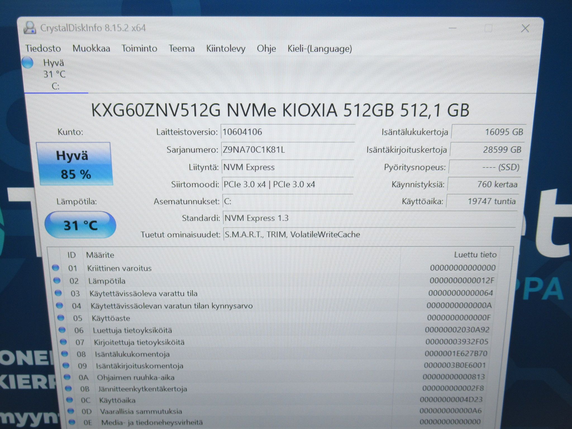Open the Muokkaa menu
572x429 pixels.
pyautogui.click(x=91, y=49)
